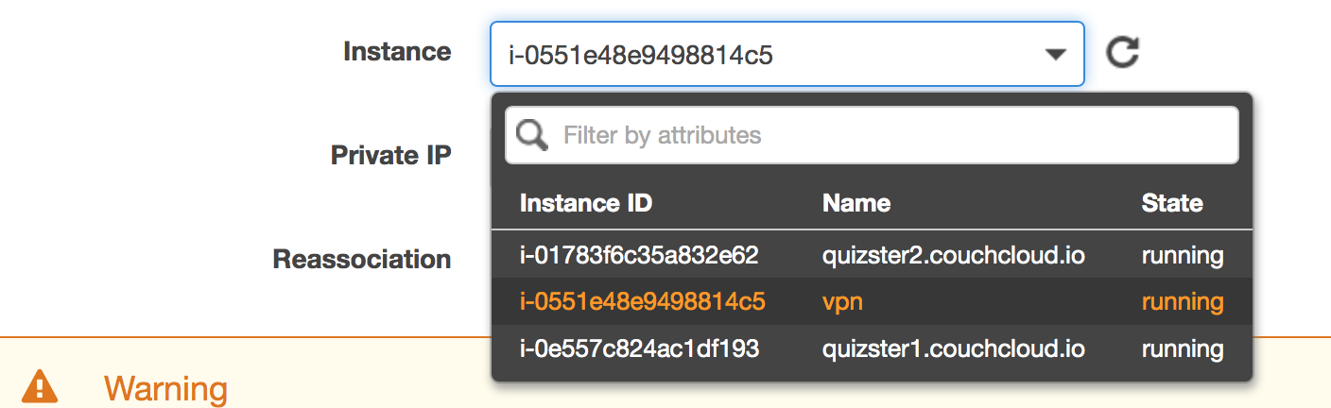Screen dimensions: 1331x408
Task: Click the orange warning triangle icon
Action: click(40, 386)
